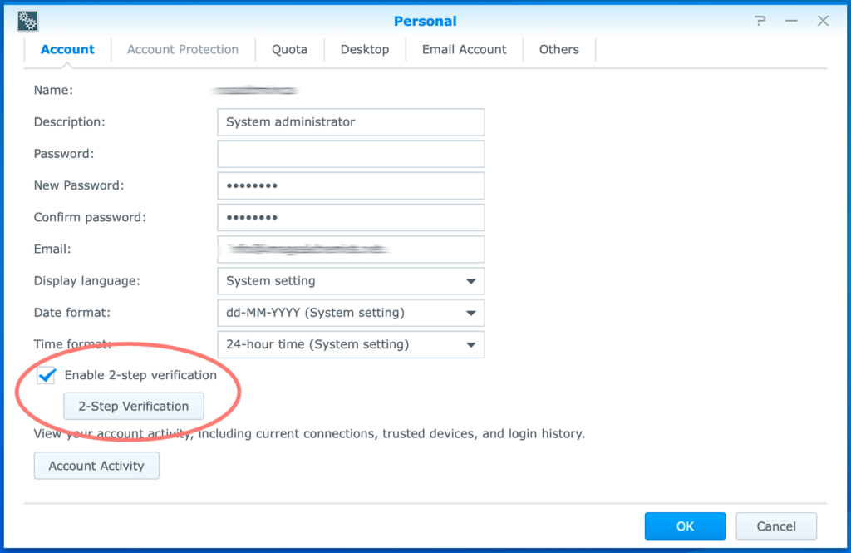Click the Account Activity button
The height and width of the screenshot is (553, 851).
(x=96, y=466)
